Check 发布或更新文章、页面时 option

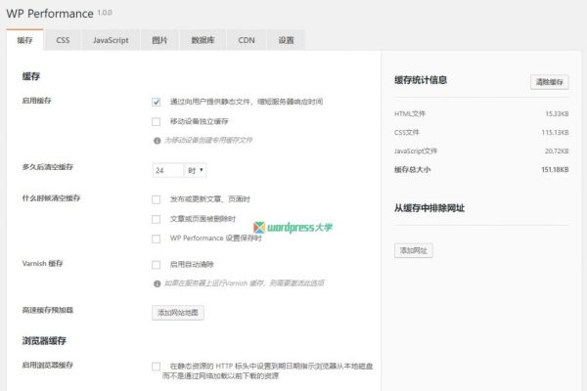click(x=157, y=198)
